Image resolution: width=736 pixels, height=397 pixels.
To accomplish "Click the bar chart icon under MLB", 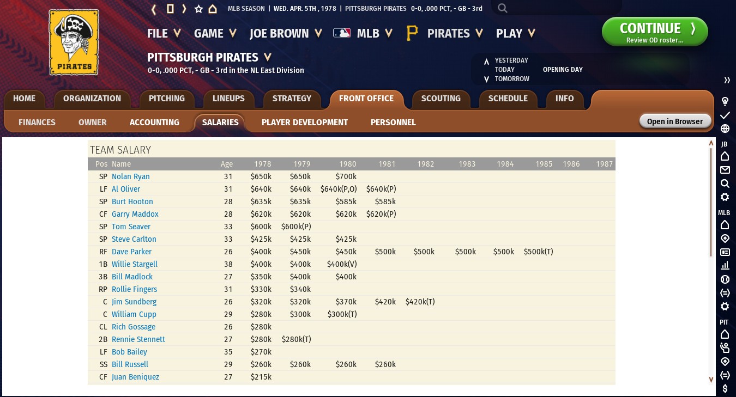I will (x=725, y=266).
